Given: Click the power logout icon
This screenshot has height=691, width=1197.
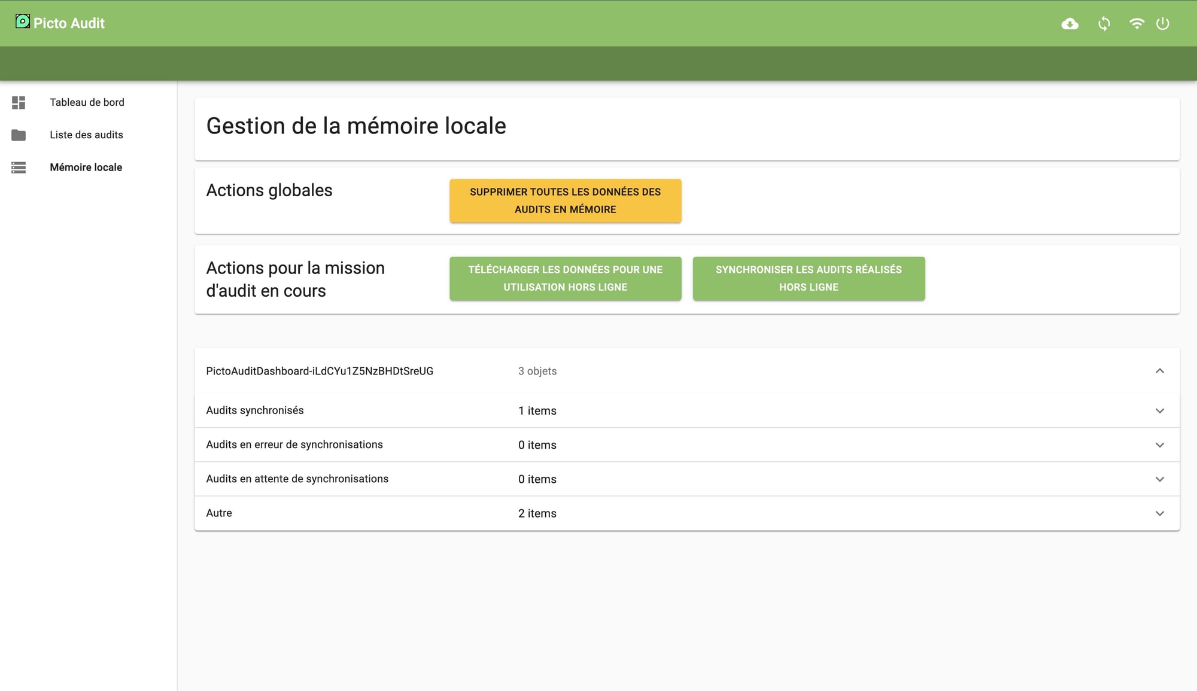Looking at the screenshot, I should pos(1162,24).
